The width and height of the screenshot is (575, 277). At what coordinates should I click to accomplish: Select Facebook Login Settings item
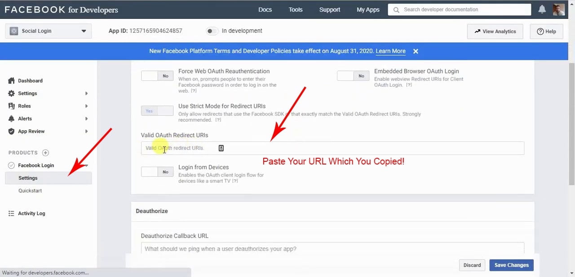[49, 178]
